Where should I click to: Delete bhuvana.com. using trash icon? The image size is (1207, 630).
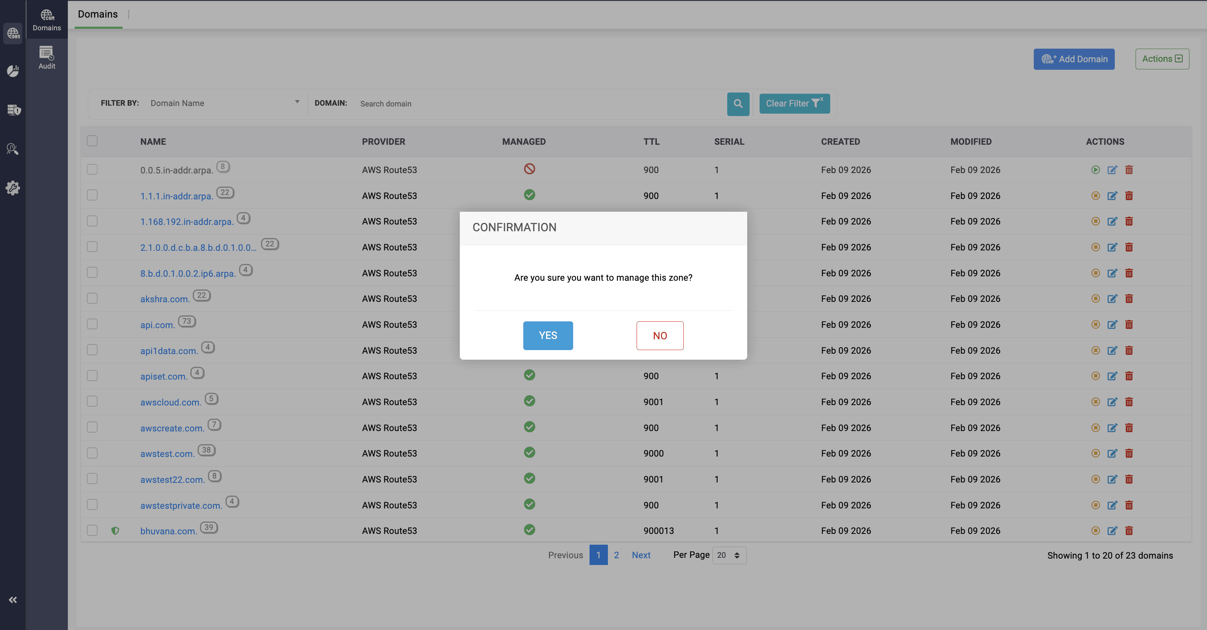[x=1129, y=531]
